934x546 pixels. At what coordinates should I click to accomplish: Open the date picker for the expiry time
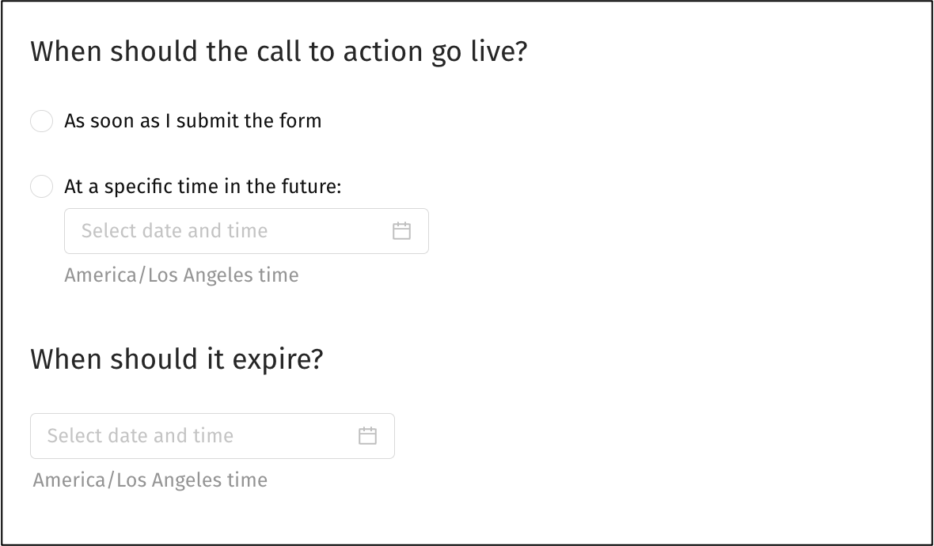(x=367, y=436)
